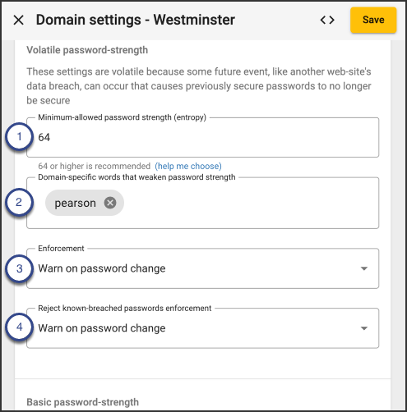
Task: Click the 'These settings are volatile' description paragraph
Action: tap(199, 86)
